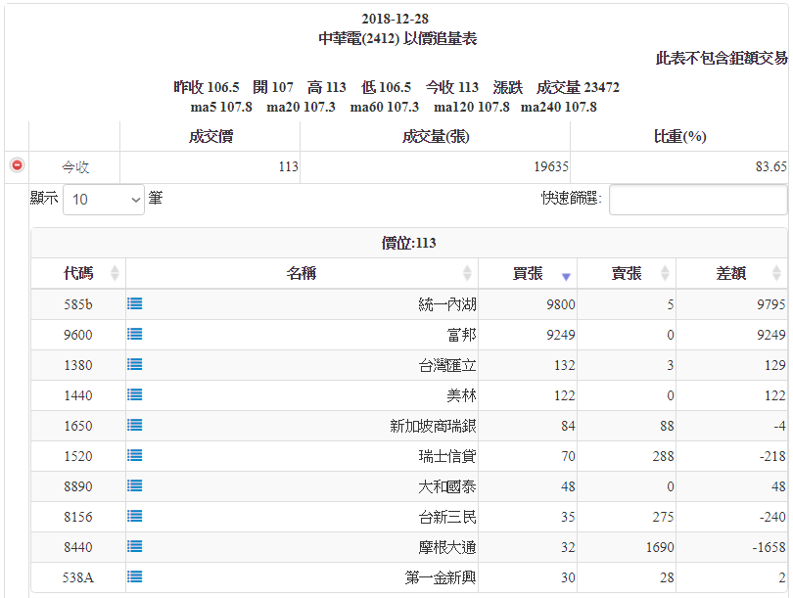Screen dimensions: 793x598
Task: Click the list icon in 美林 row
Action: click(135, 395)
